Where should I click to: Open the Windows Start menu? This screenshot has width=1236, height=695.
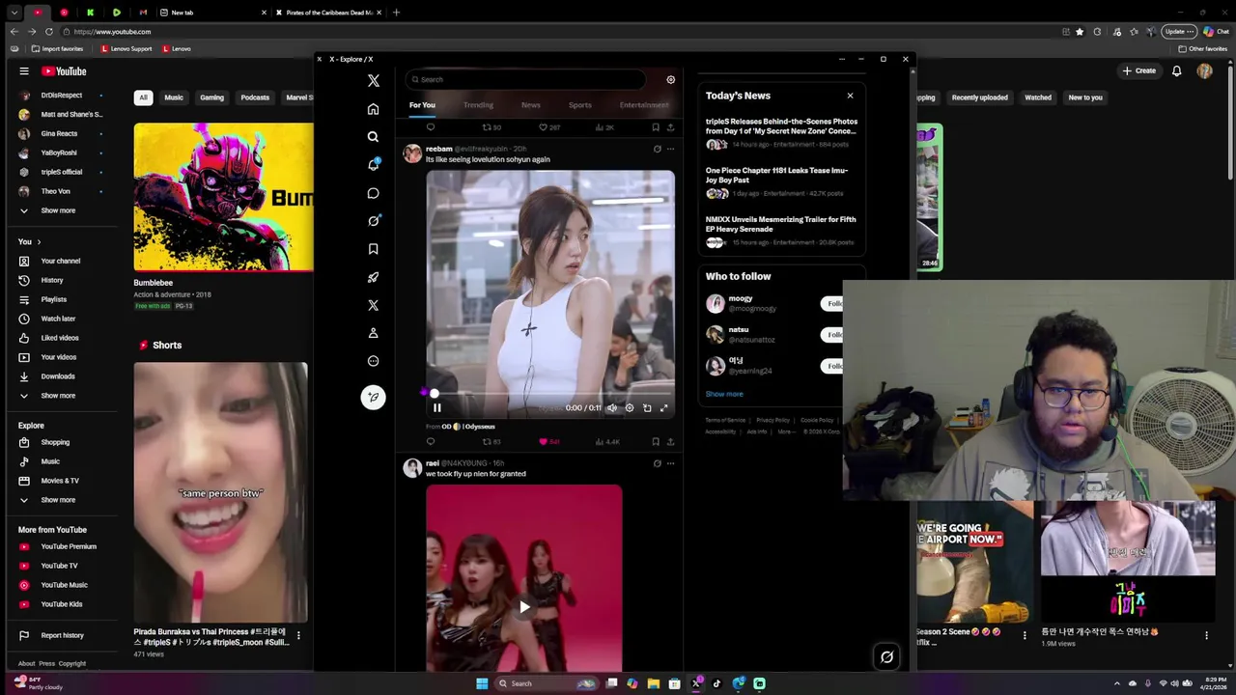[x=482, y=683]
